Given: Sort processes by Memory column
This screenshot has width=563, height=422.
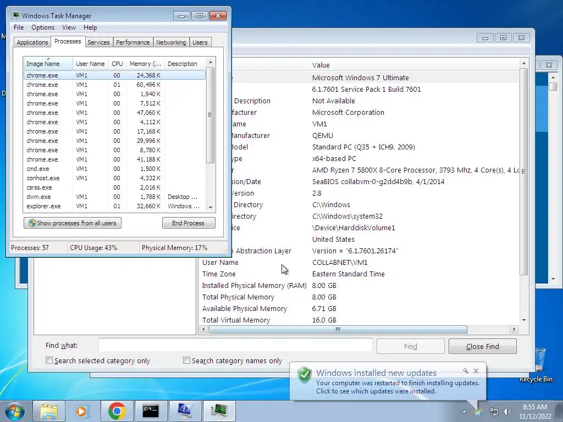Looking at the screenshot, I should 145,64.
